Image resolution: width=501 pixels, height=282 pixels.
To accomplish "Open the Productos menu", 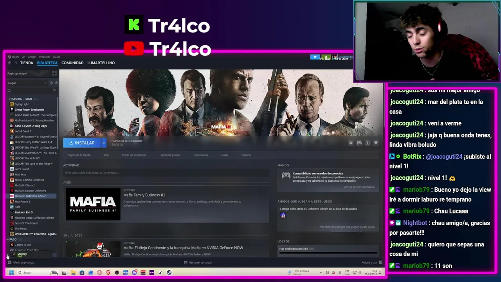I will (45, 57).
